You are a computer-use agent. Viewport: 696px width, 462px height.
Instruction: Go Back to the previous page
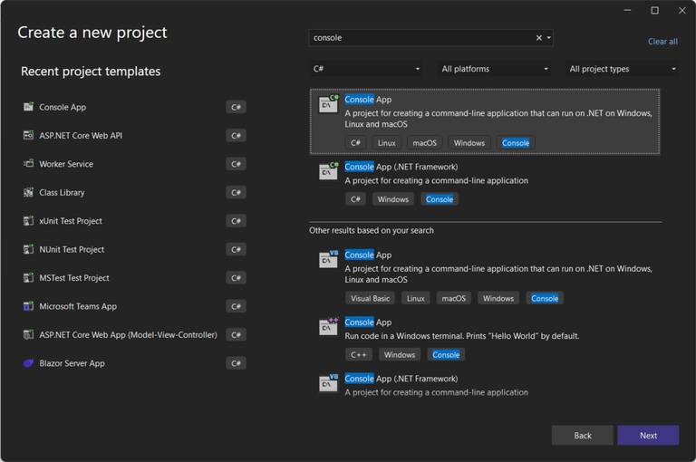pyautogui.click(x=582, y=436)
